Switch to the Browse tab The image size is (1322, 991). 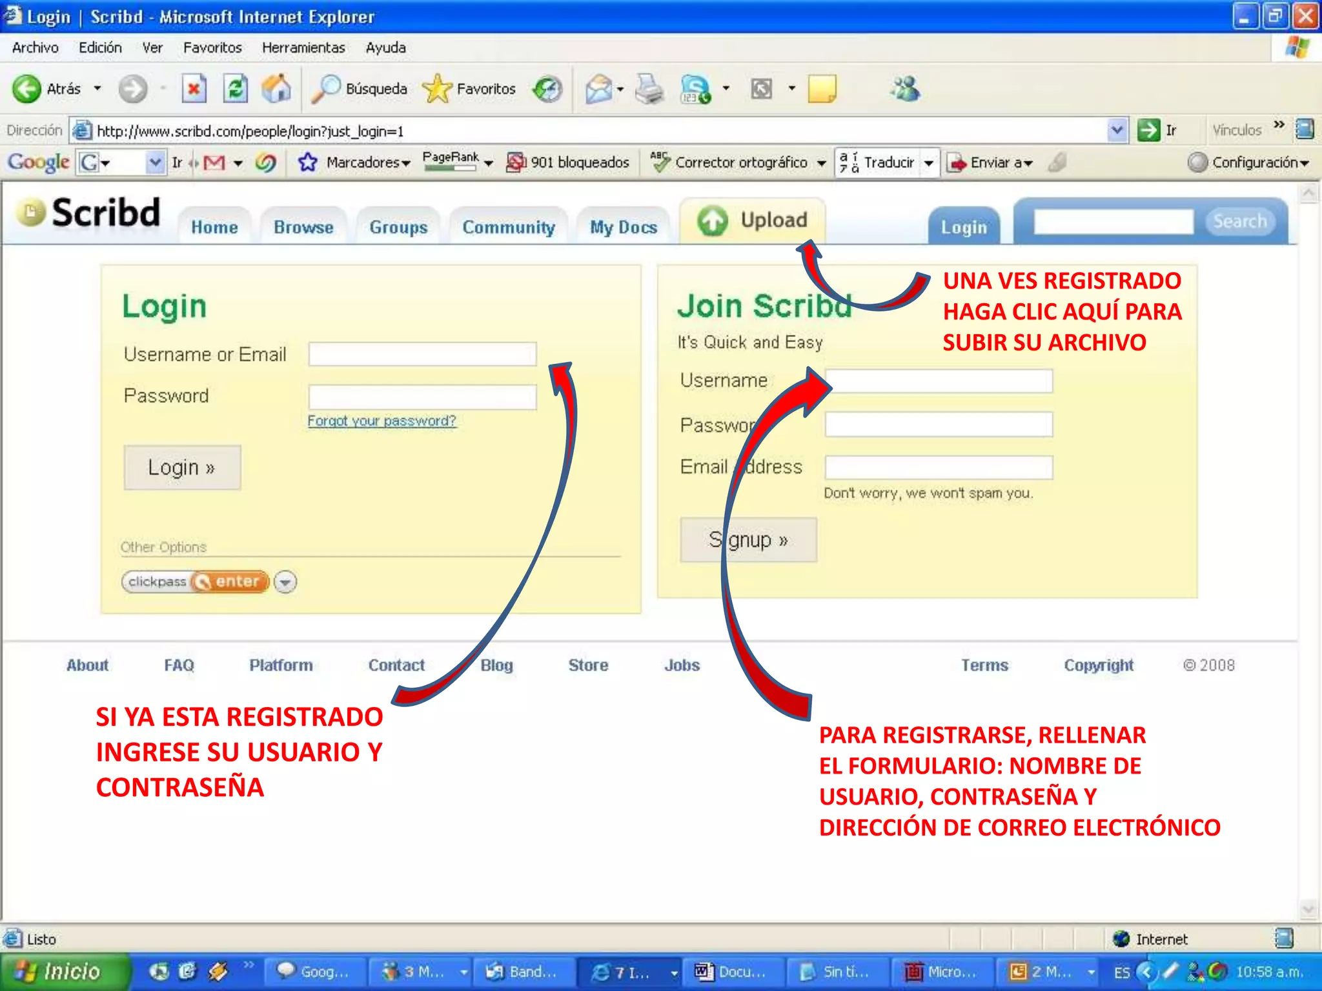coord(303,226)
